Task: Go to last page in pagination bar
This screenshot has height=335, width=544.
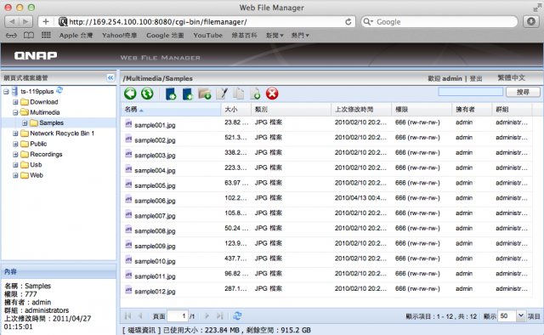Action: [219, 316]
